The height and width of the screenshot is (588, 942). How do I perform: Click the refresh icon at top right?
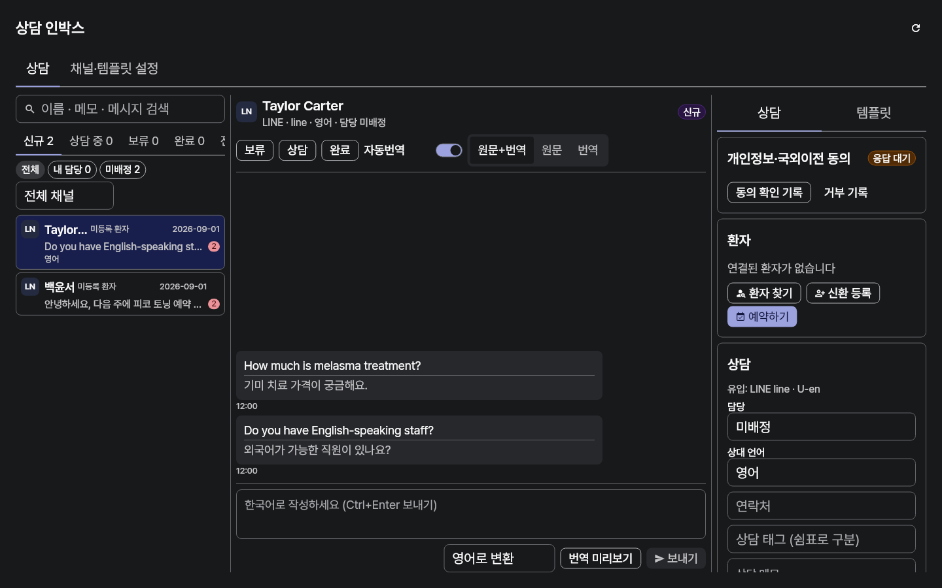pyautogui.click(x=916, y=28)
